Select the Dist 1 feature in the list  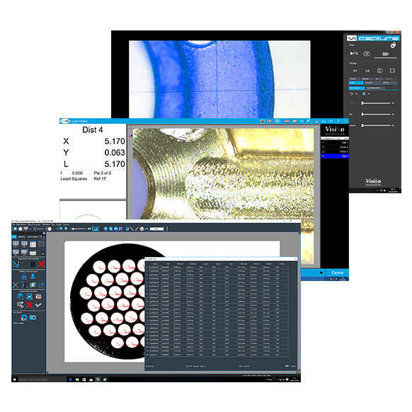tap(335, 142)
